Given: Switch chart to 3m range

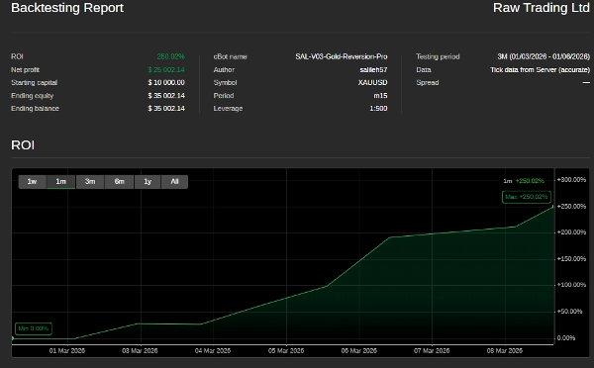Looking at the screenshot, I should 90,182.
